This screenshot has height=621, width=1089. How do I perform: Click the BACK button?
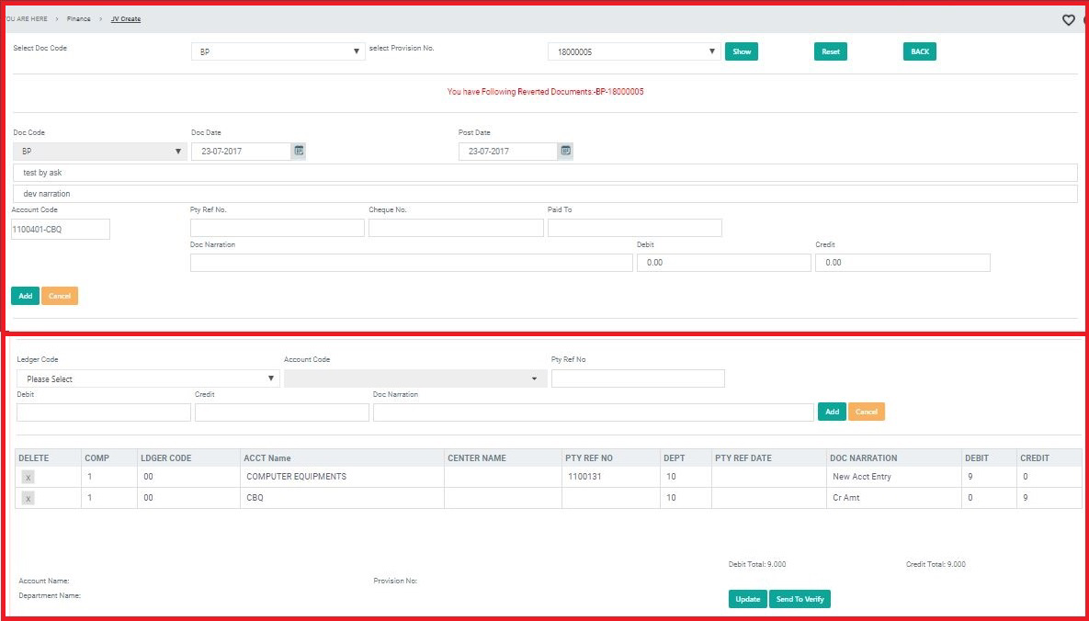(919, 51)
